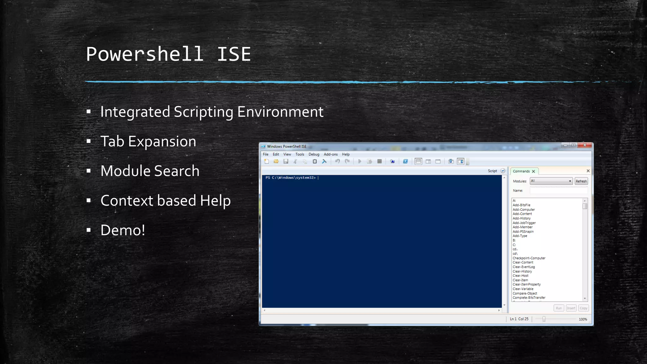Open the View menu

point(287,154)
